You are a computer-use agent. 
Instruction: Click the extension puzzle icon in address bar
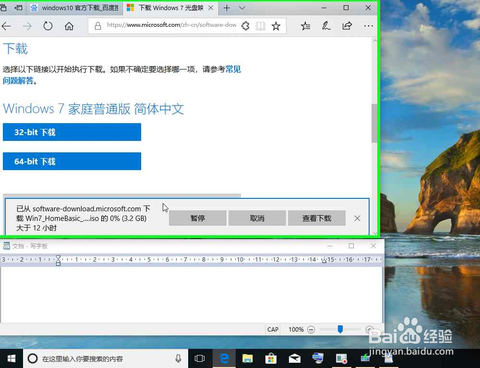(x=245, y=26)
